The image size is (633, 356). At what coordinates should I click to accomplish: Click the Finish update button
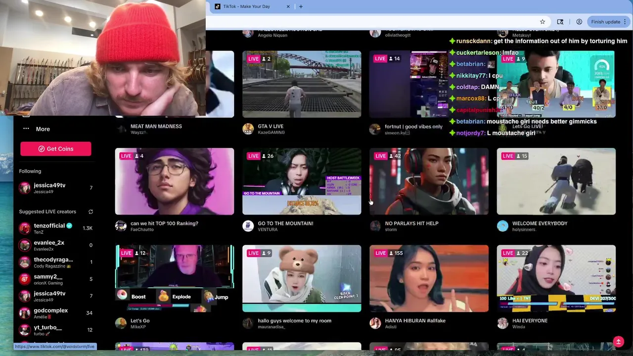(606, 22)
